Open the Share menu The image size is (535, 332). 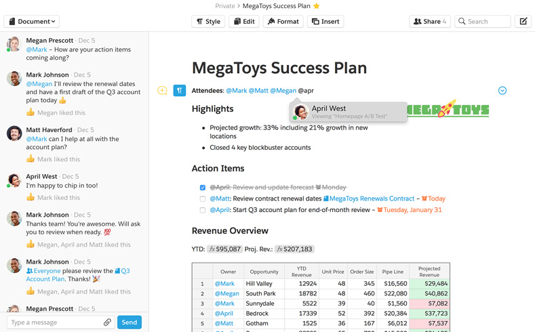[x=430, y=22]
